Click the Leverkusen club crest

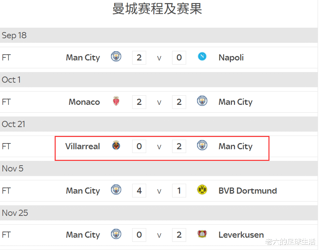[x=202, y=234]
